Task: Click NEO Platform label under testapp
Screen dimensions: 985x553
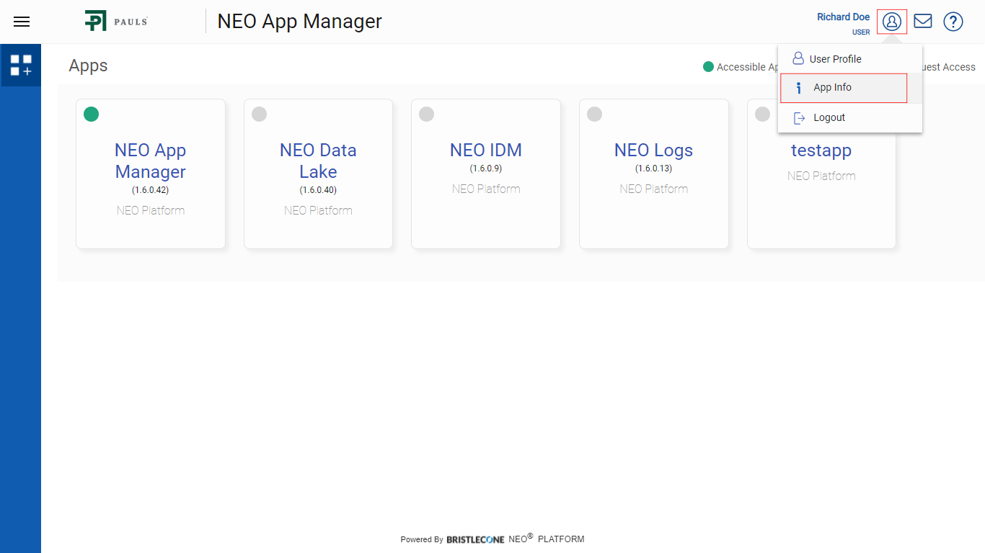Action: click(x=821, y=176)
